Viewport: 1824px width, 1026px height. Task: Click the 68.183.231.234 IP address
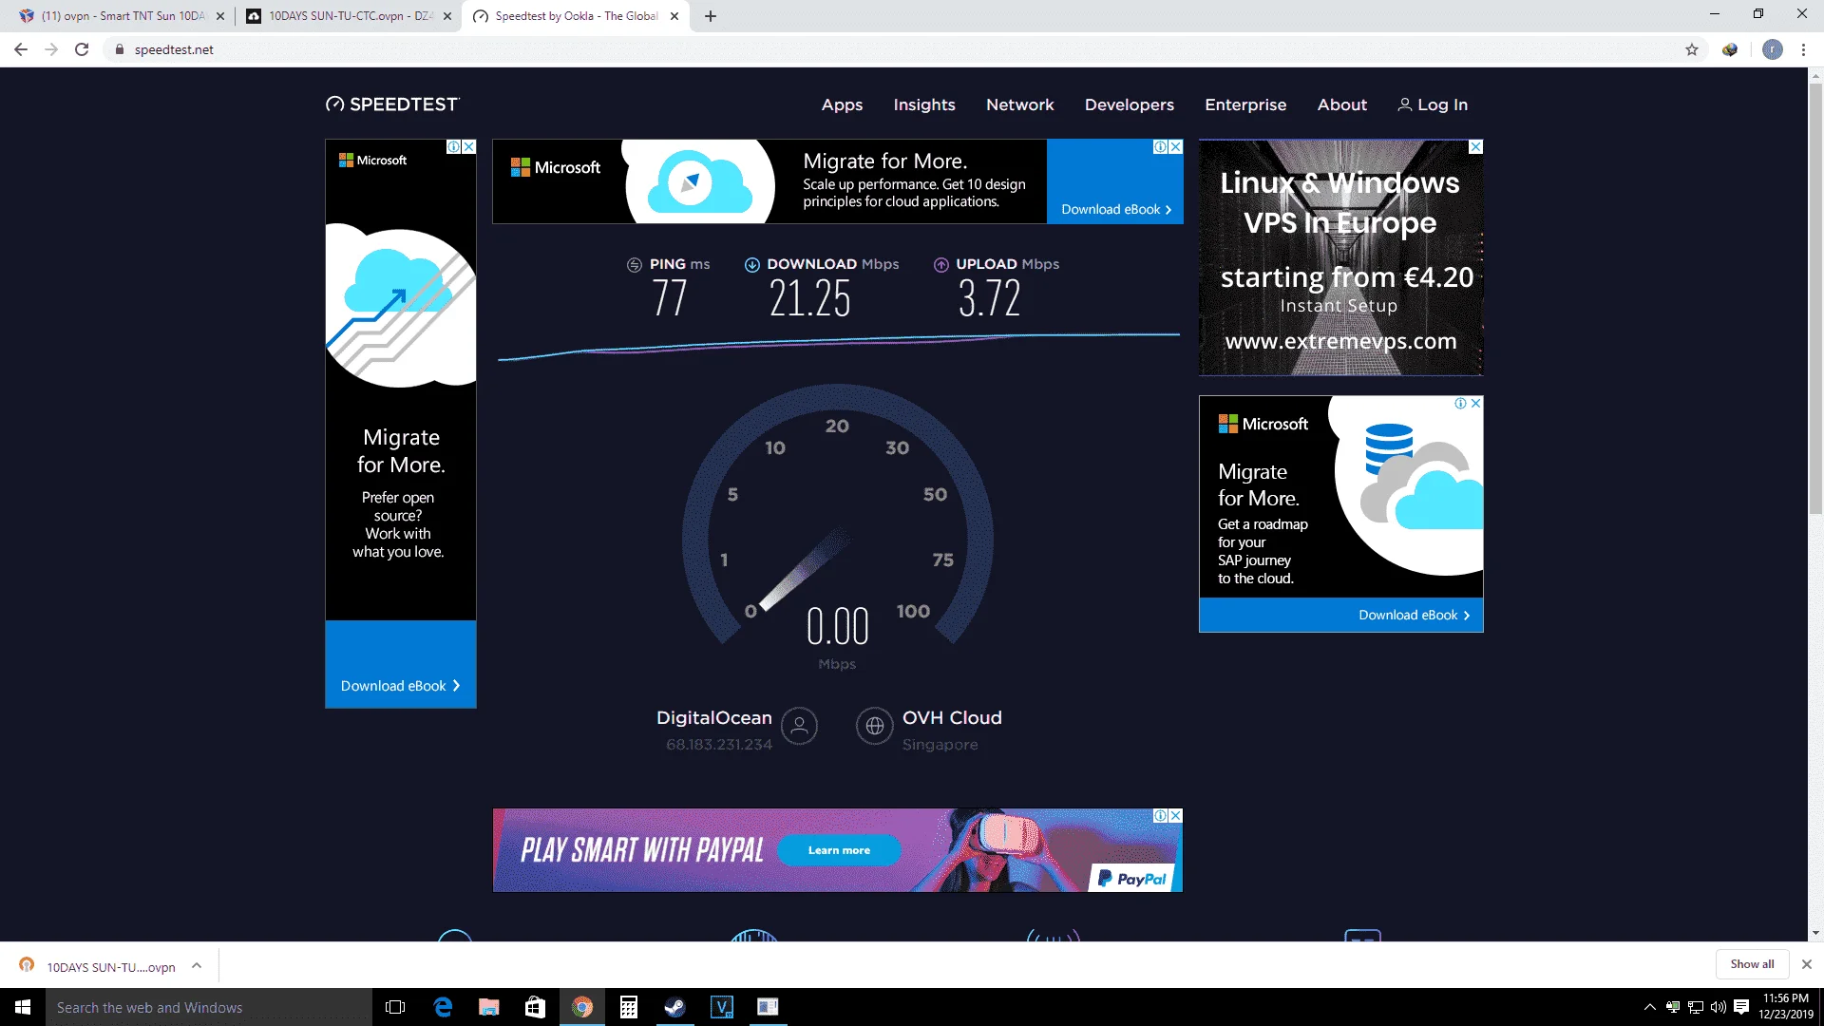[719, 745]
